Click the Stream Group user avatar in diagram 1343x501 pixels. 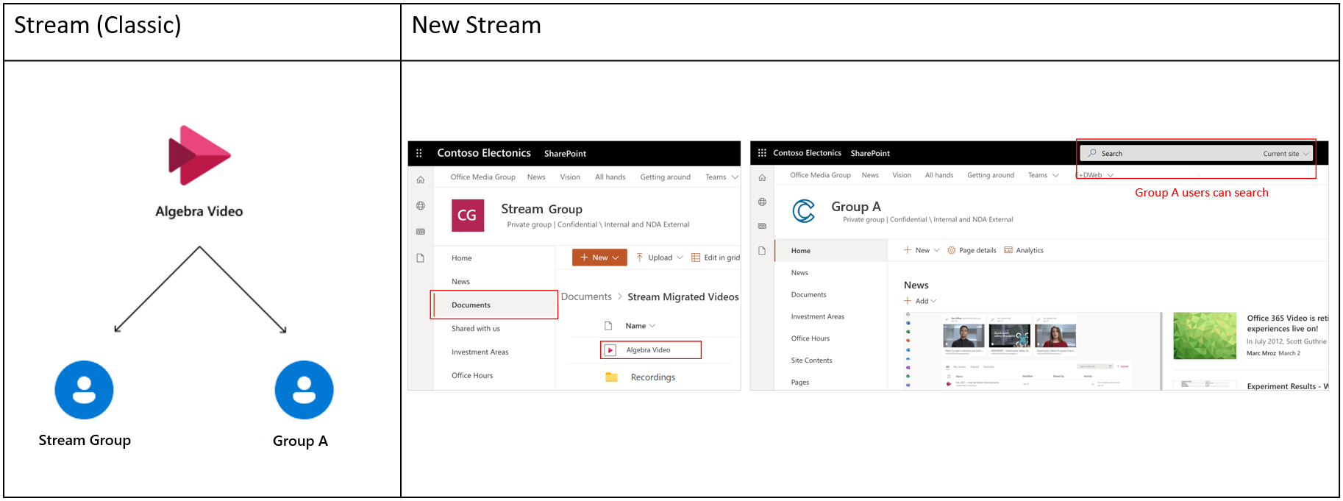point(85,390)
